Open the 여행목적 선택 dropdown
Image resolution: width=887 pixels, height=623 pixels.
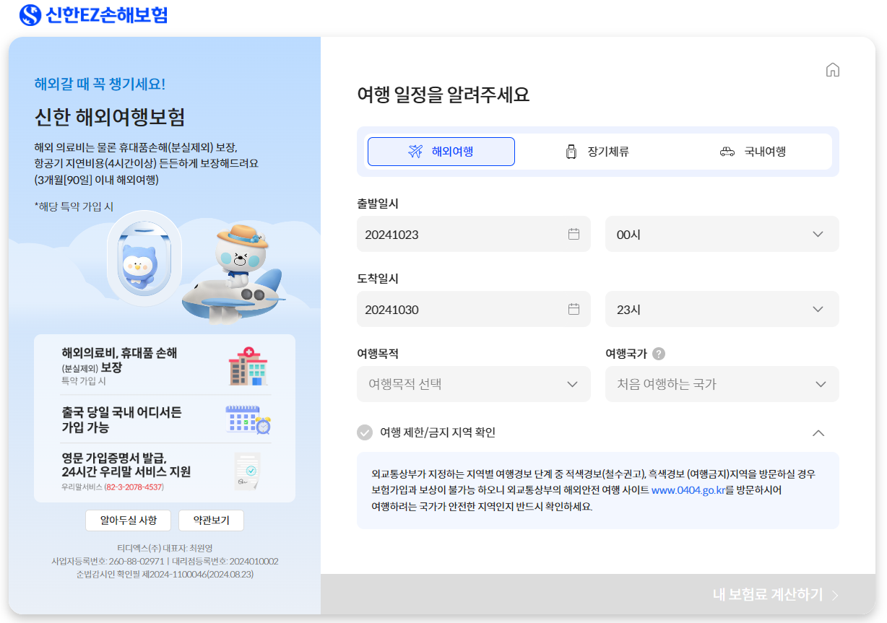474,384
